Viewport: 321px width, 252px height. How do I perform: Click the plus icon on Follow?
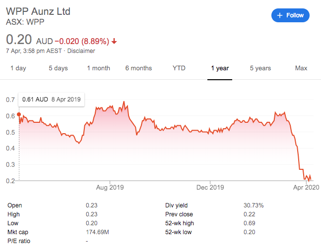280,15
